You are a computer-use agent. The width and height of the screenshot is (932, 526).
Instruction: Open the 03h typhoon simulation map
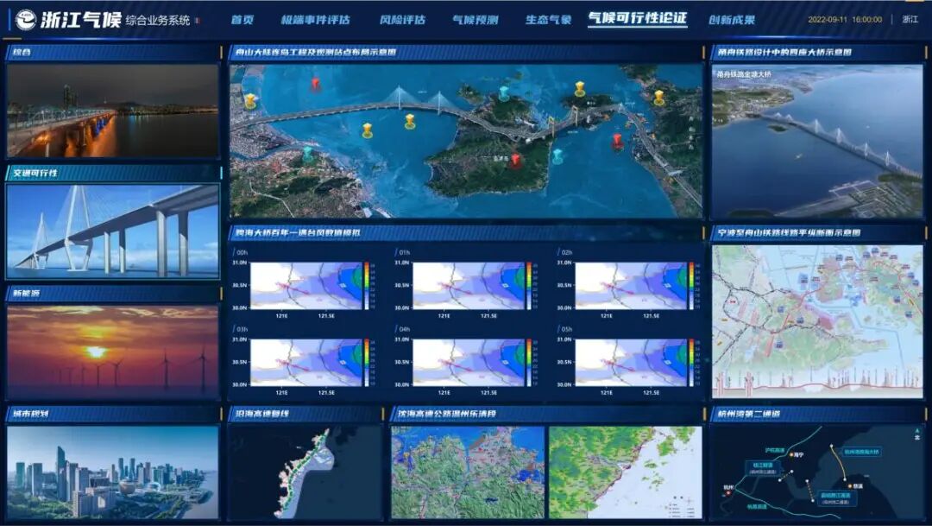306,363
